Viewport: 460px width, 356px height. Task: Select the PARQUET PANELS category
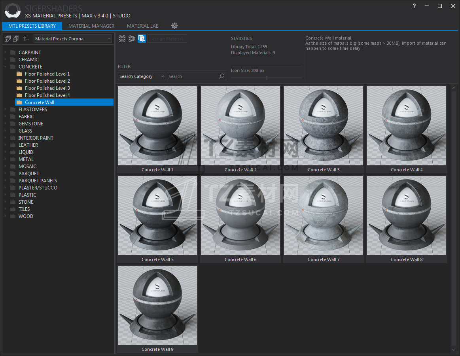coord(38,180)
